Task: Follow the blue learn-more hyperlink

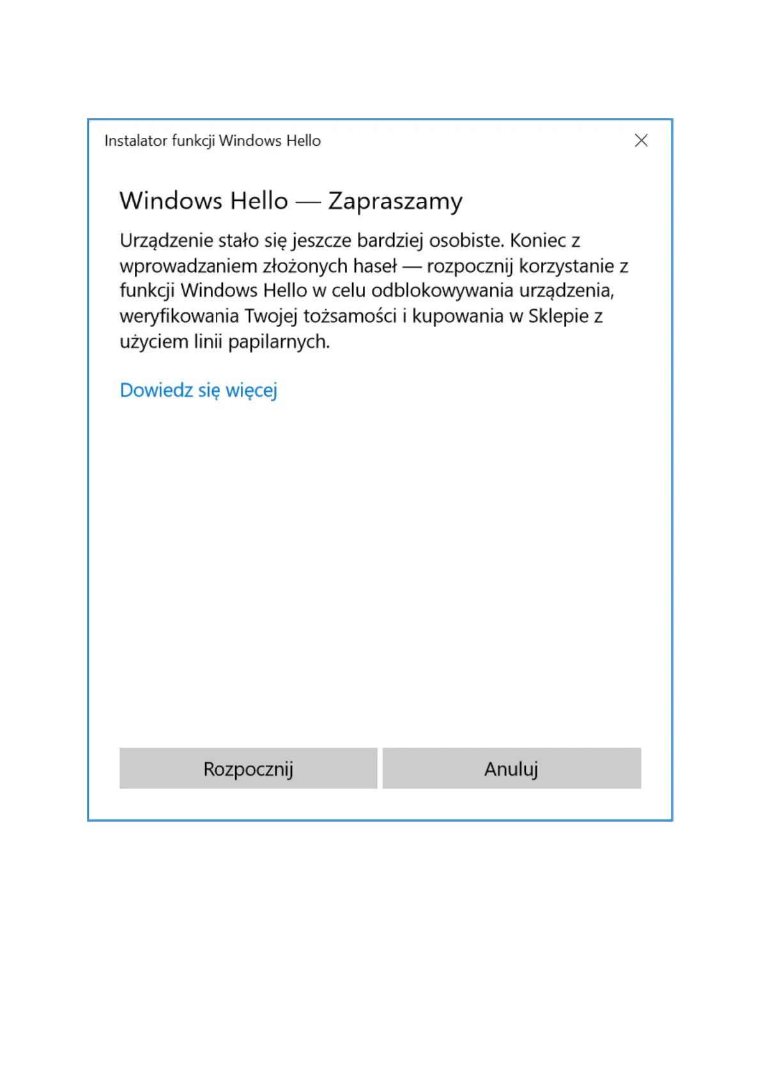Action: pyautogui.click(x=199, y=390)
